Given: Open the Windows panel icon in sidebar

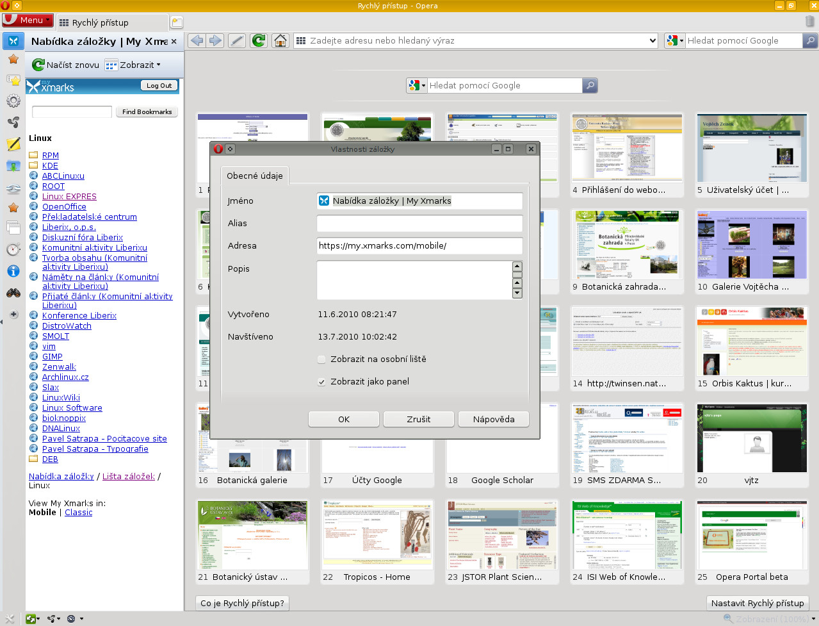Looking at the screenshot, I should point(13,227).
